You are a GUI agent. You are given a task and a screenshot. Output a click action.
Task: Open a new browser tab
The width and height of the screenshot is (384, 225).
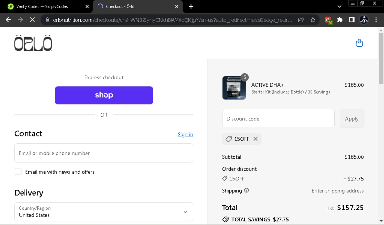191,6
